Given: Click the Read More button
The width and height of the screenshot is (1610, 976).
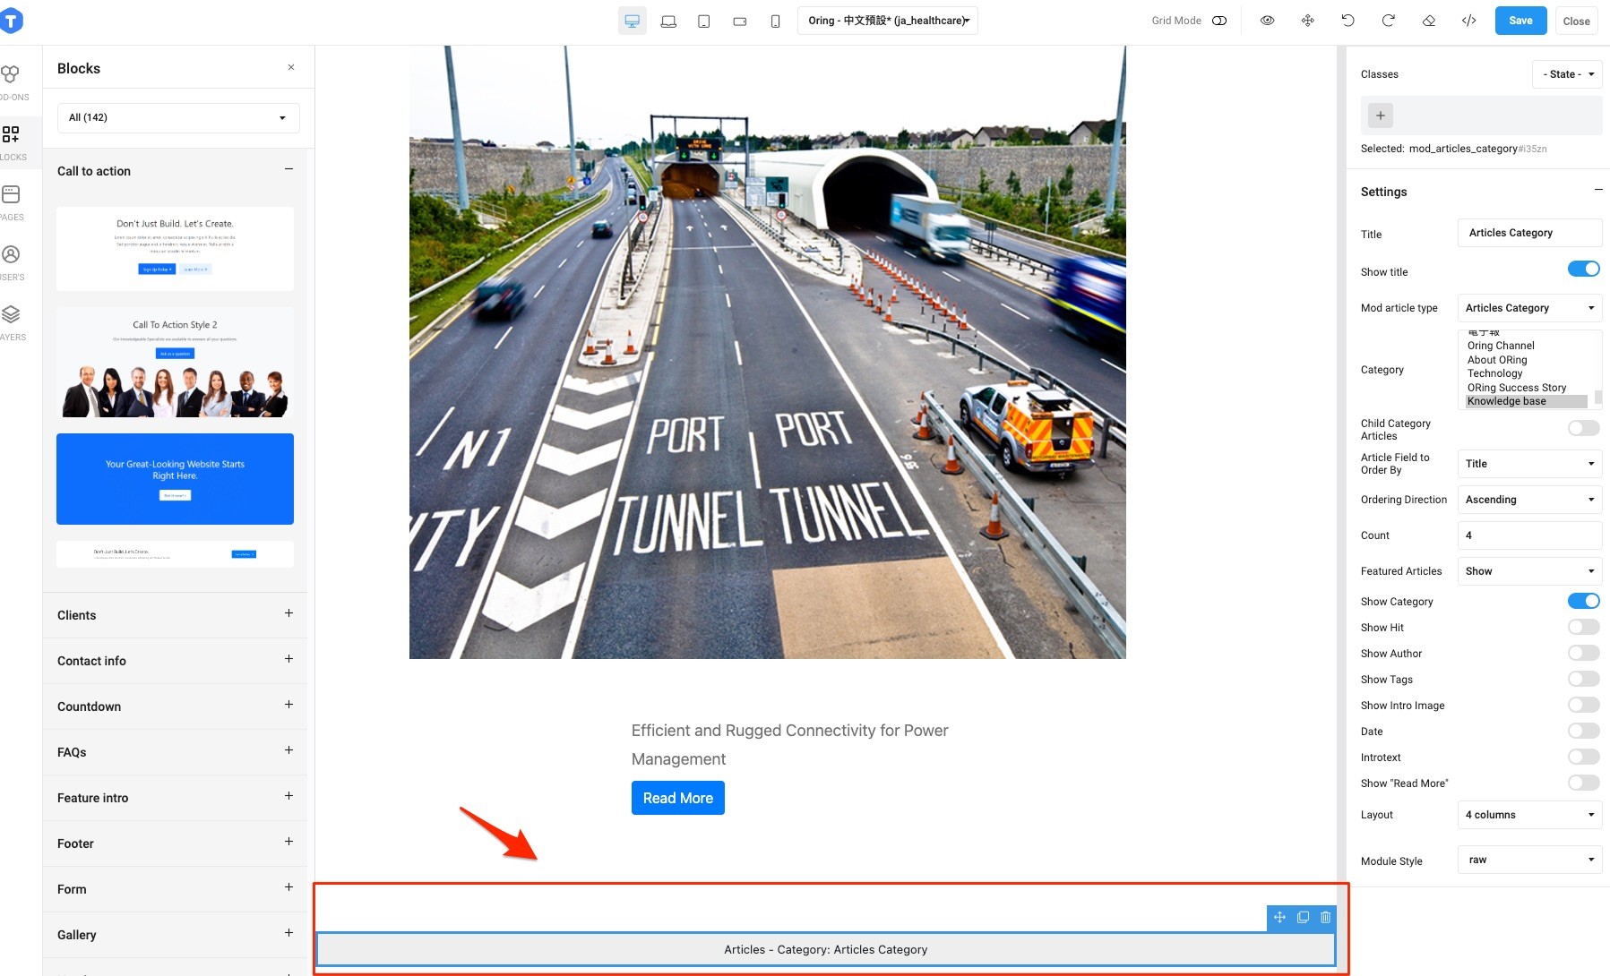Looking at the screenshot, I should point(678,798).
